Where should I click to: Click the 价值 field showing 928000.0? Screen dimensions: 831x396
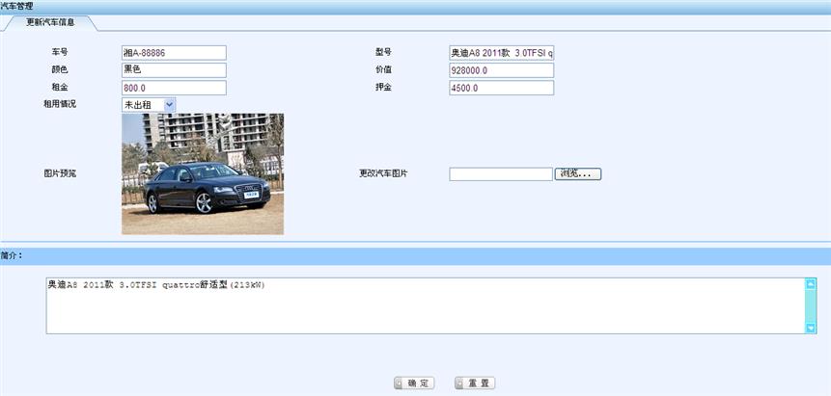tap(501, 70)
